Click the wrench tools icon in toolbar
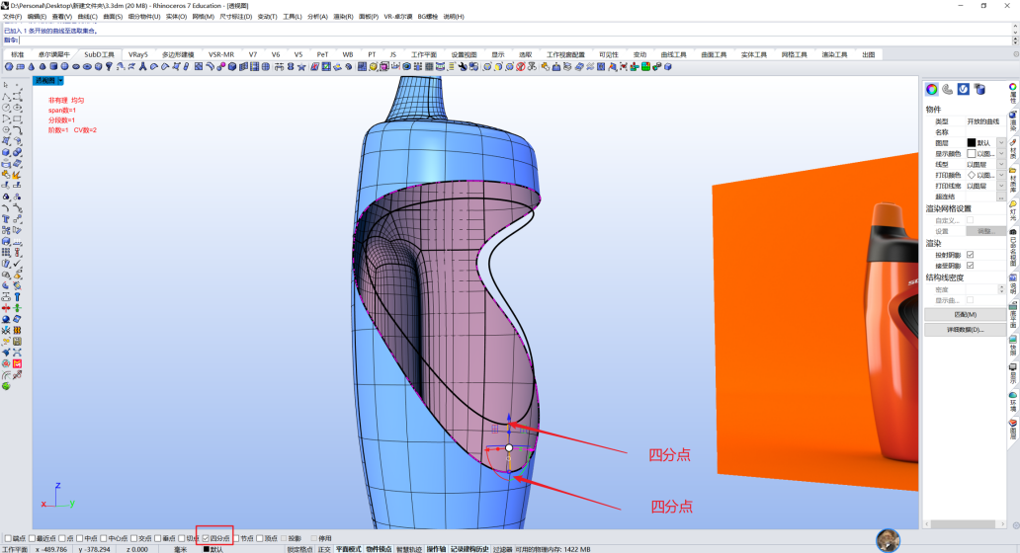This screenshot has width=1020, height=553. tap(463, 66)
